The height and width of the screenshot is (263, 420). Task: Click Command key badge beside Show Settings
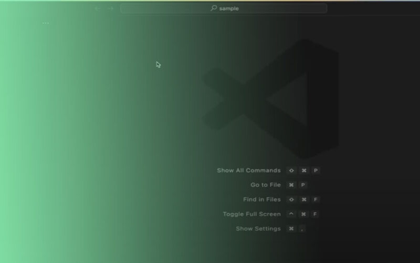291,229
